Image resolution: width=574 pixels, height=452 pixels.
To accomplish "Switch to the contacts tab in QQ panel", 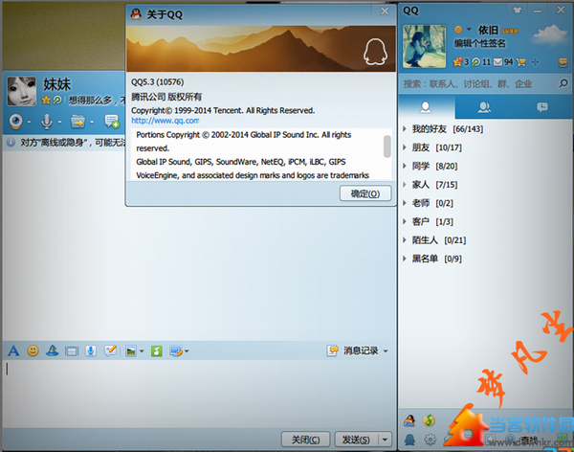I will coord(426,107).
